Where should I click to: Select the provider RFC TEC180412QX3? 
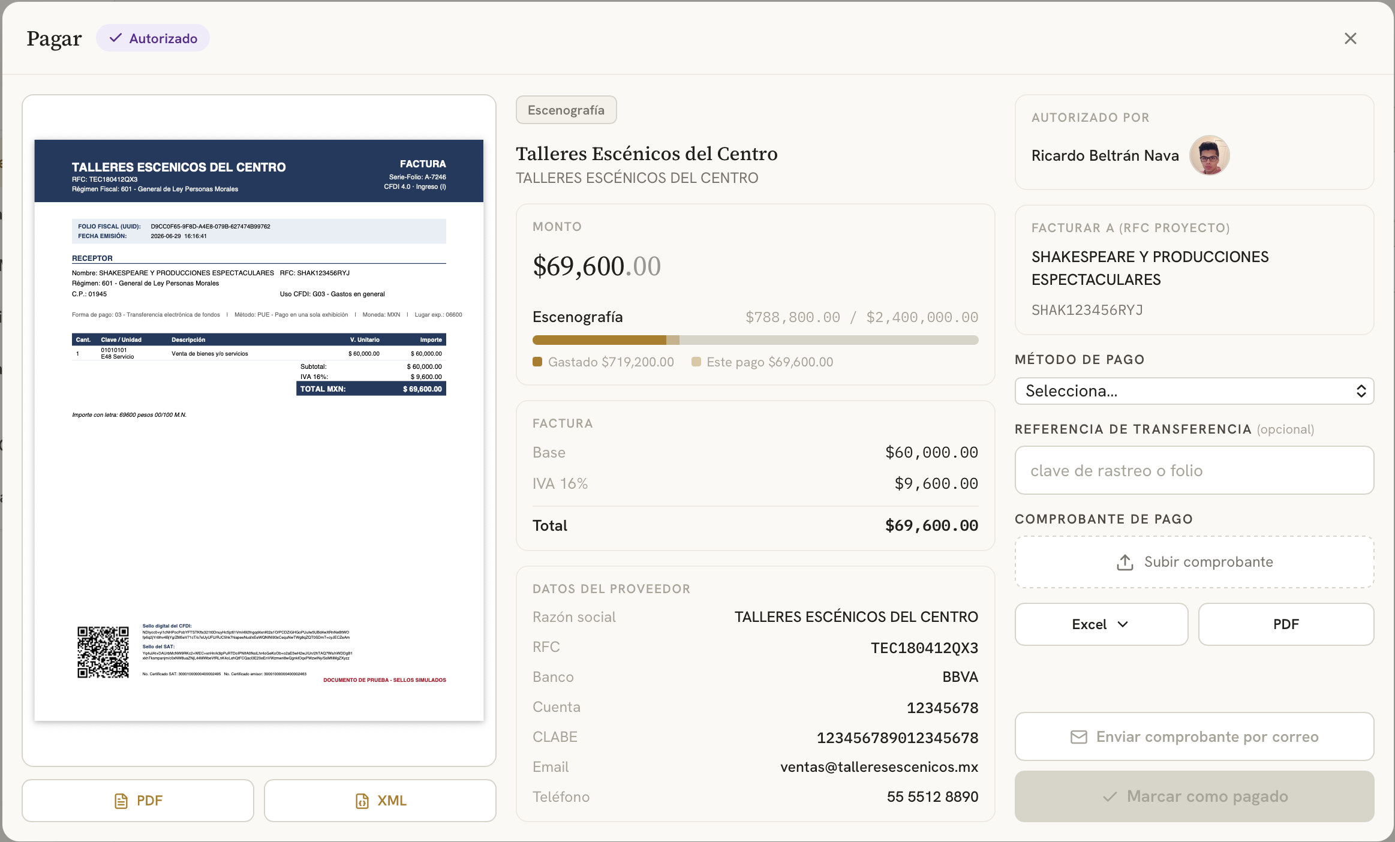click(924, 648)
